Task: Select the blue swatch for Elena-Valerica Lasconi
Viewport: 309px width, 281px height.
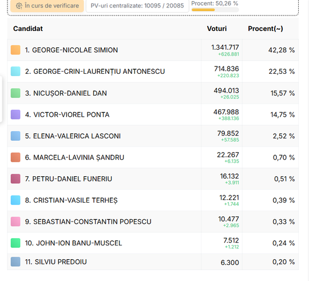Action: click(x=15, y=136)
